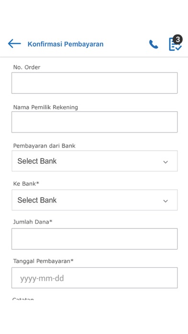Viewport: 188px width, 334px height.
Task: Expand the Ke Bank dropdown
Action: [x=94, y=200]
